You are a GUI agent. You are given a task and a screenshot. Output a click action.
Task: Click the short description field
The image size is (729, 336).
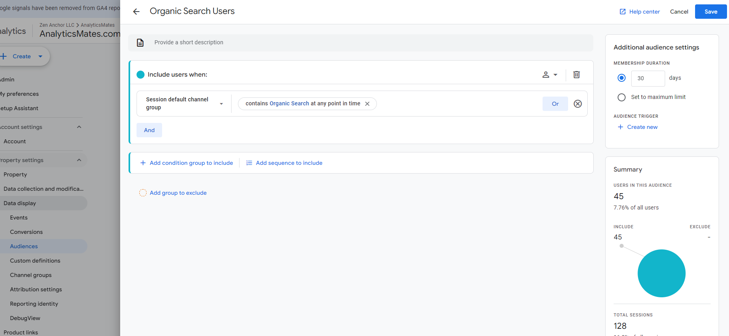pyautogui.click(x=361, y=43)
